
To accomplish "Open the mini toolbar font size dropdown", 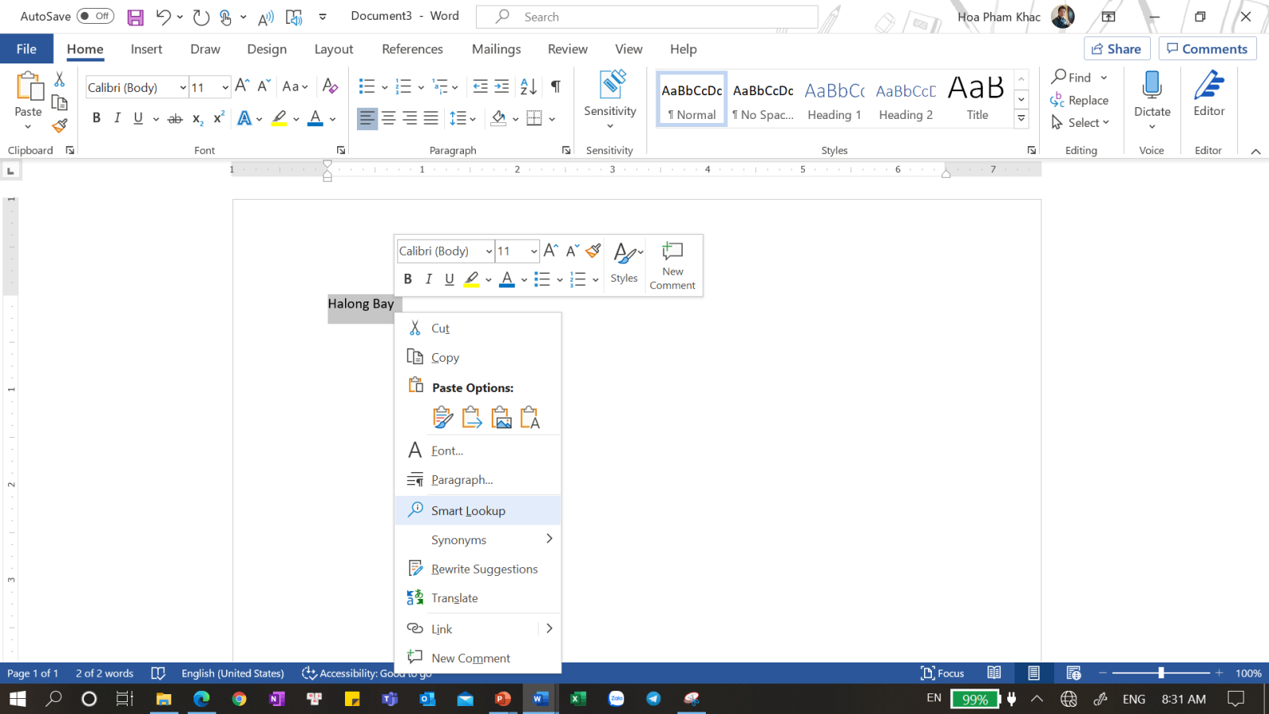I will (x=534, y=251).
